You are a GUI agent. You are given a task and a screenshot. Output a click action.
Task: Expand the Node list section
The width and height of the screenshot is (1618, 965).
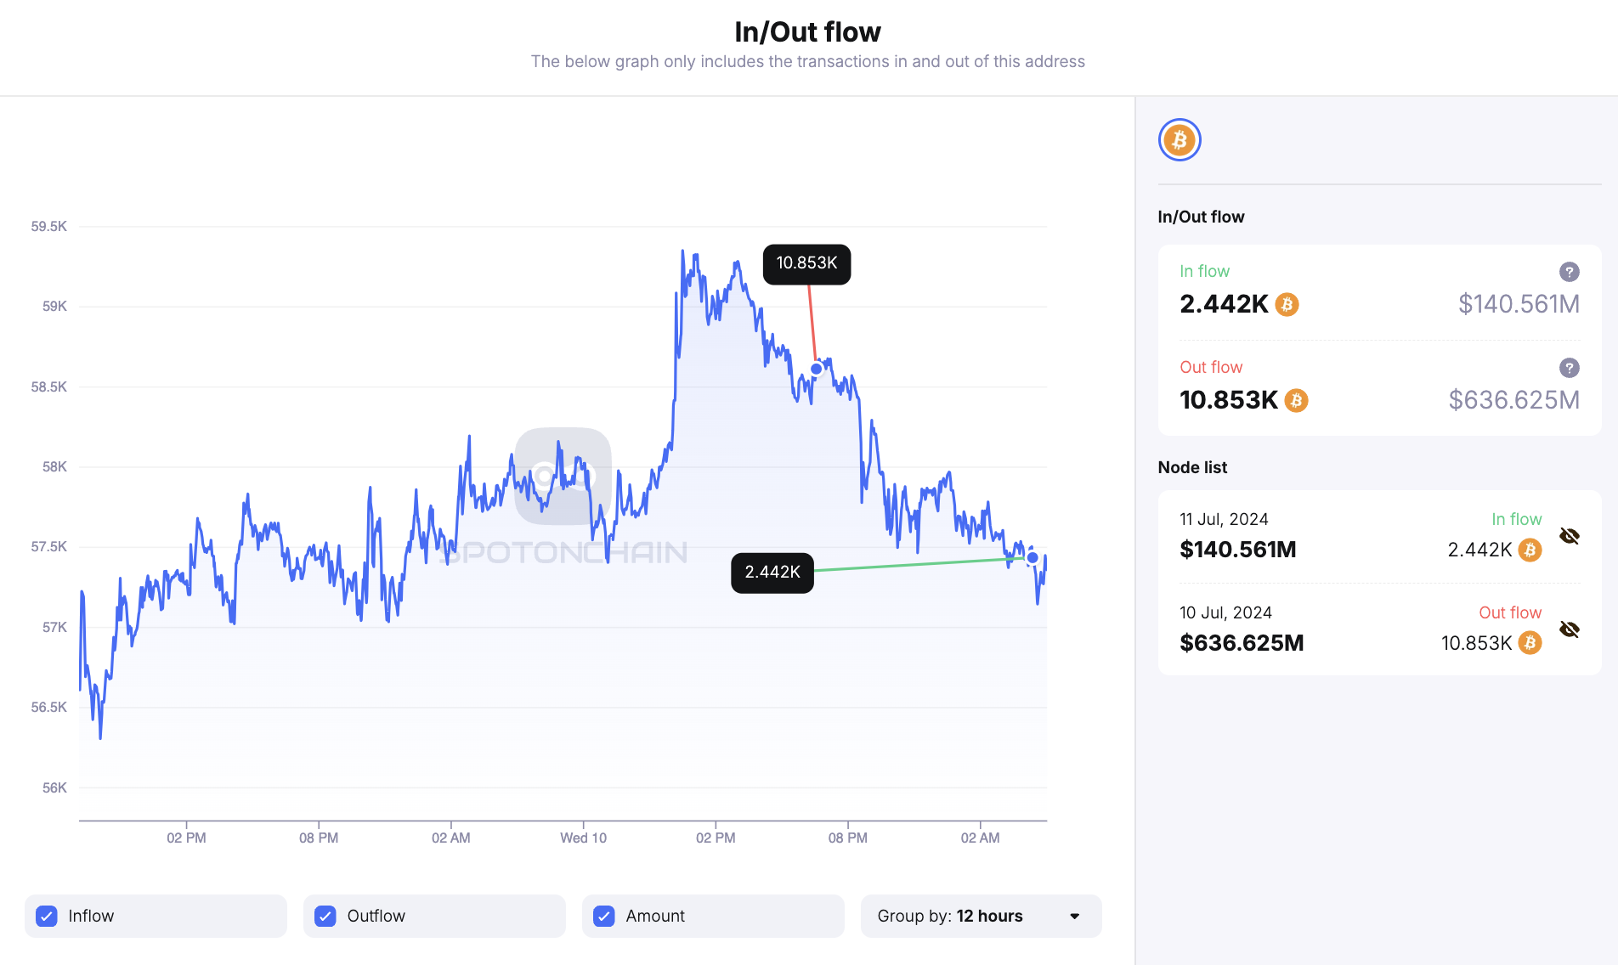pyautogui.click(x=1191, y=467)
